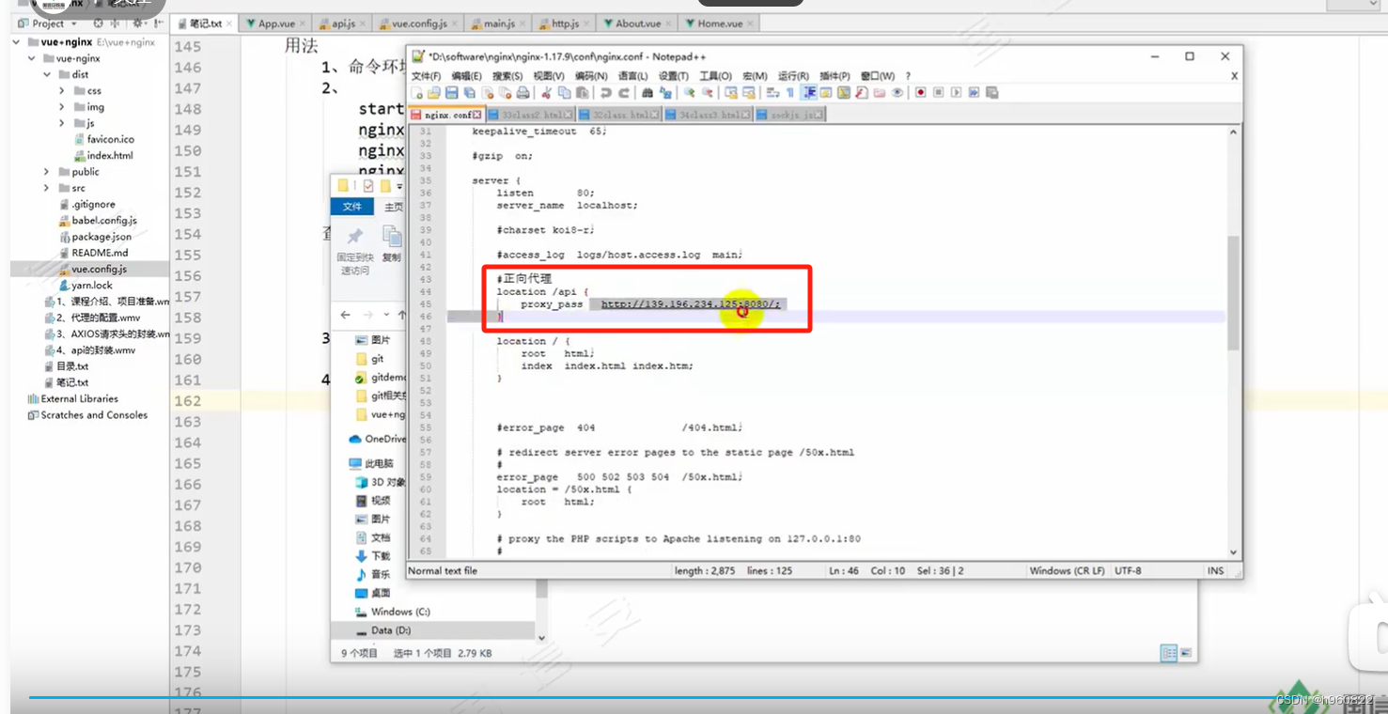Open External Libraries in project tree
The width and height of the screenshot is (1388, 714).
(x=79, y=398)
